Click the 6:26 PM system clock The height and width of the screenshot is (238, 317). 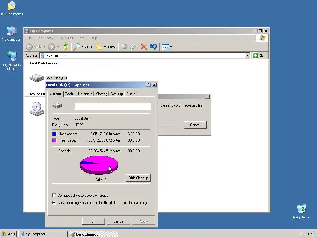click(306, 234)
